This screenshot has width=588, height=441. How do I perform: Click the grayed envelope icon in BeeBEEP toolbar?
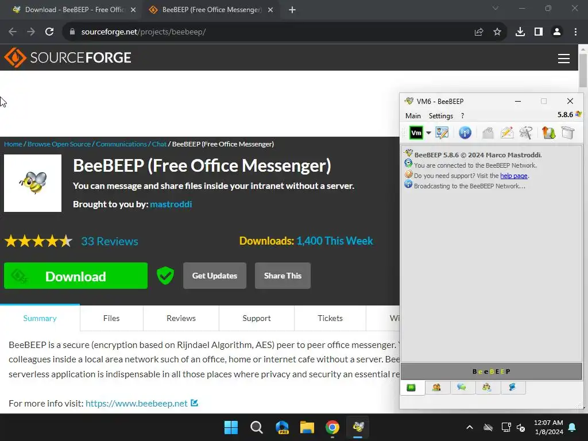488,133
